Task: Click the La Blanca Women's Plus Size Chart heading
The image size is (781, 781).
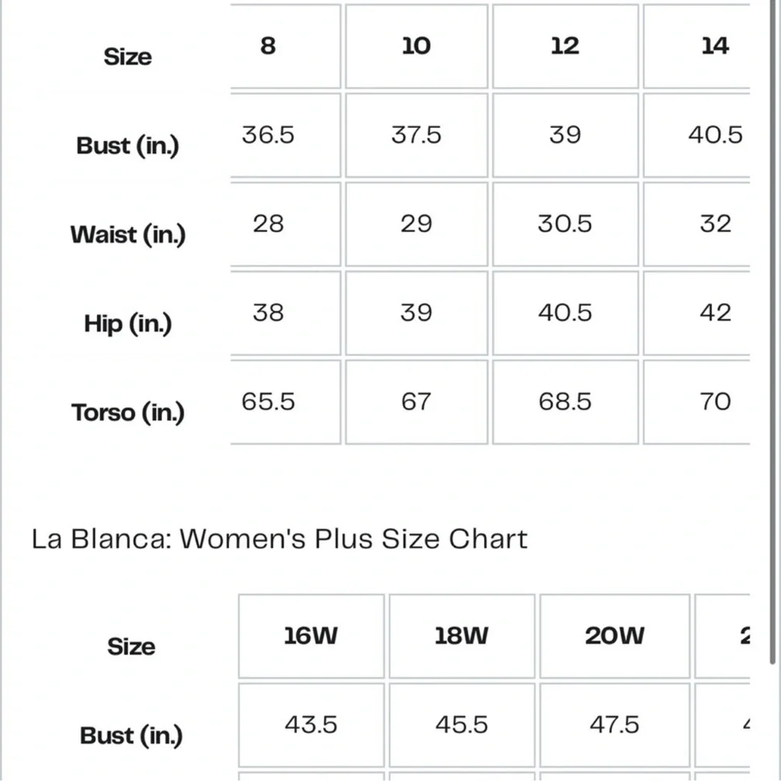Action: tap(280, 539)
